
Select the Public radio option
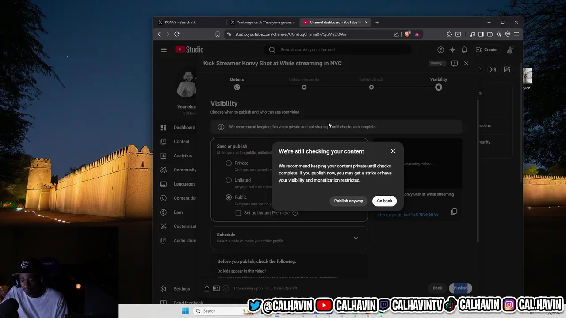pos(229,197)
